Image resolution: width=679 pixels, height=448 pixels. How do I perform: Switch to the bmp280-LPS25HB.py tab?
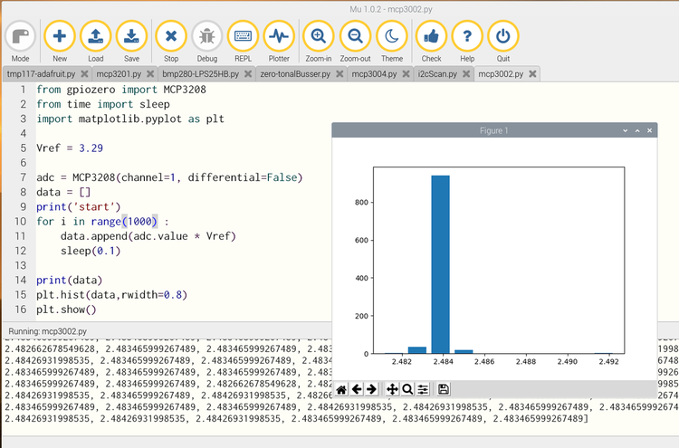(200, 74)
